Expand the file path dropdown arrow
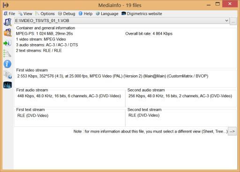This screenshot has width=240, height=172. tap(226, 21)
